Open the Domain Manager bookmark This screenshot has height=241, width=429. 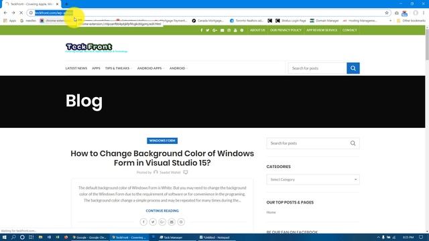coord(324,21)
